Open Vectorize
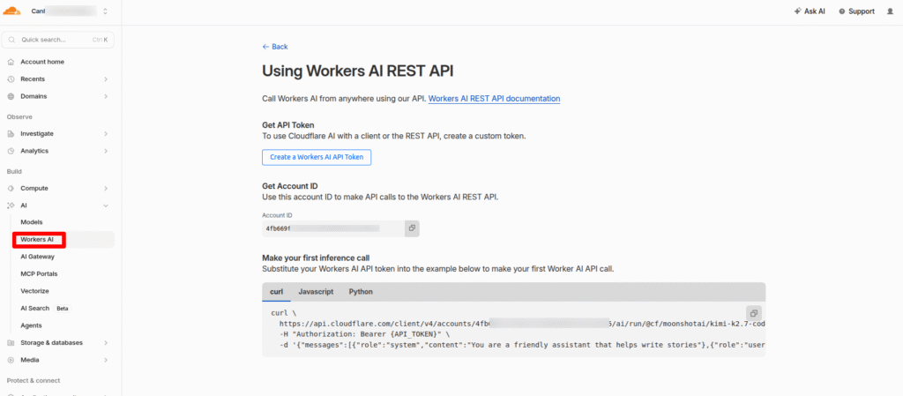This screenshot has height=396, width=903. 34,291
